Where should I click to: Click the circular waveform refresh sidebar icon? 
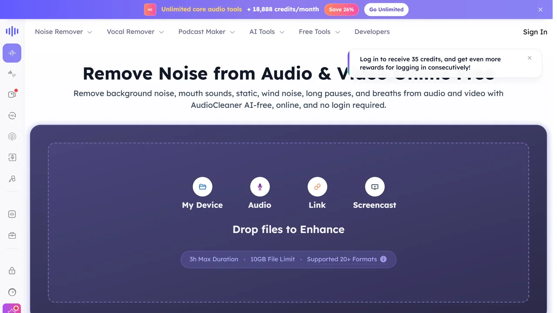(12, 115)
